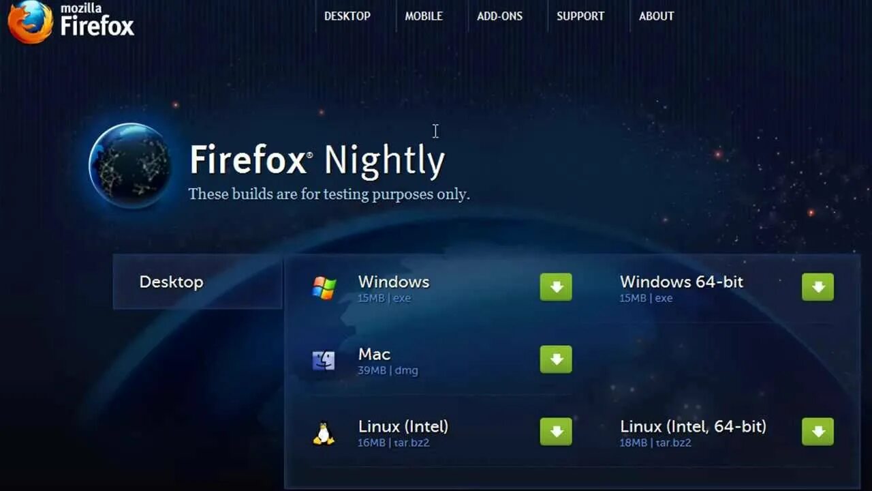Click the Linux (Intel, 64-bit) label

tap(693, 427)
